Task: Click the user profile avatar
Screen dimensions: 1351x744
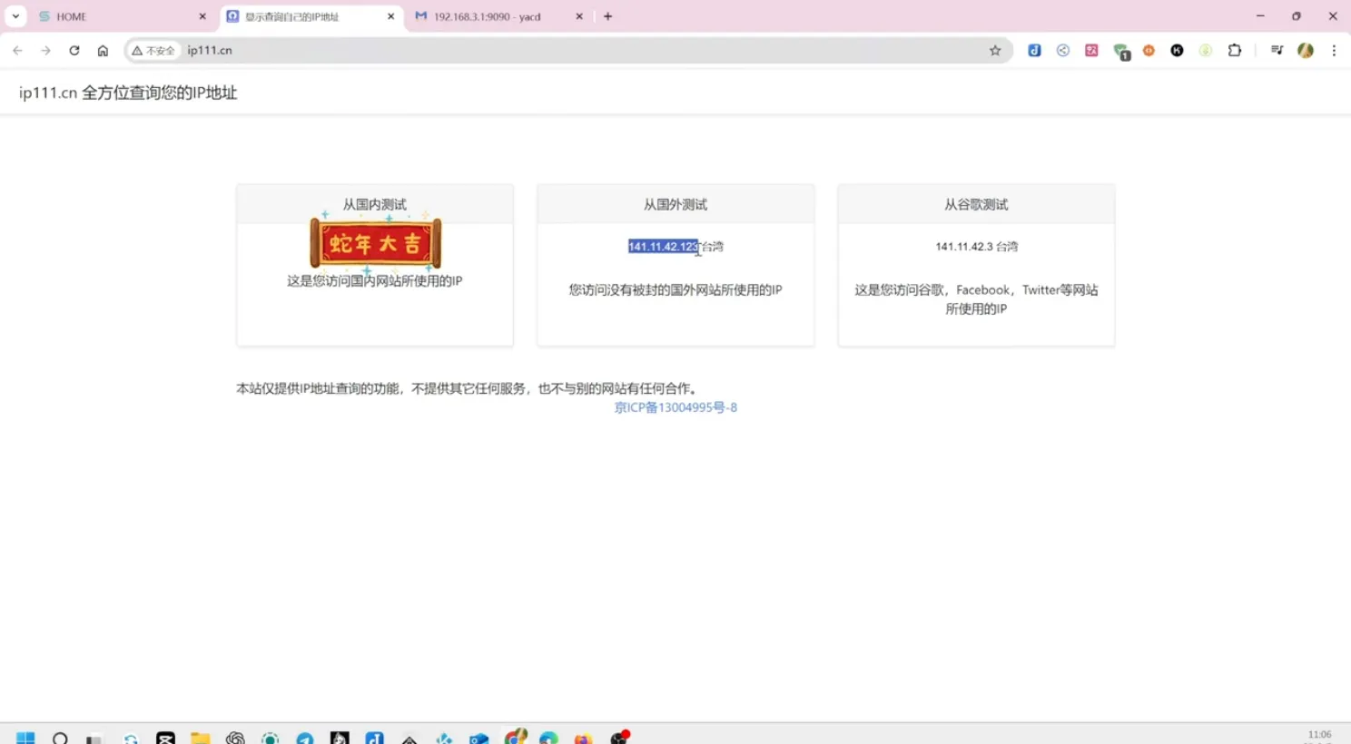Action: pyautogui.click(x=1306, y=51)
